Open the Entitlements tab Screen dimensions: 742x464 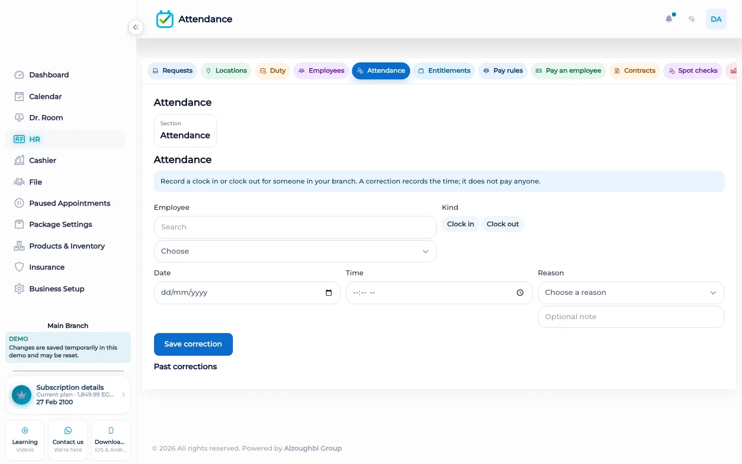coord(444,71)
